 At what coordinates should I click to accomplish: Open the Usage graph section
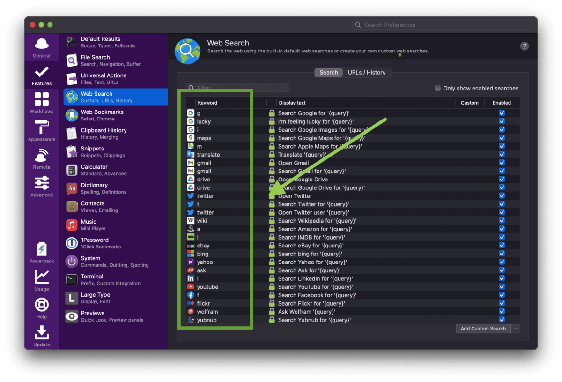click(42, 281)
